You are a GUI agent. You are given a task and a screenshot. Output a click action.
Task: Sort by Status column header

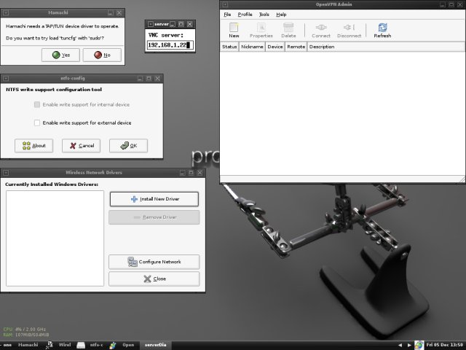[x=229, y=47]
